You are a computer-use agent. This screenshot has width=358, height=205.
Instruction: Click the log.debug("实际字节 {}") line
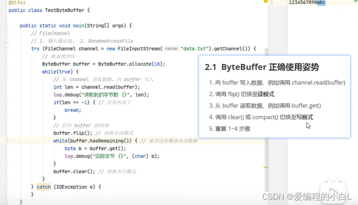click(x=112, y=156)
